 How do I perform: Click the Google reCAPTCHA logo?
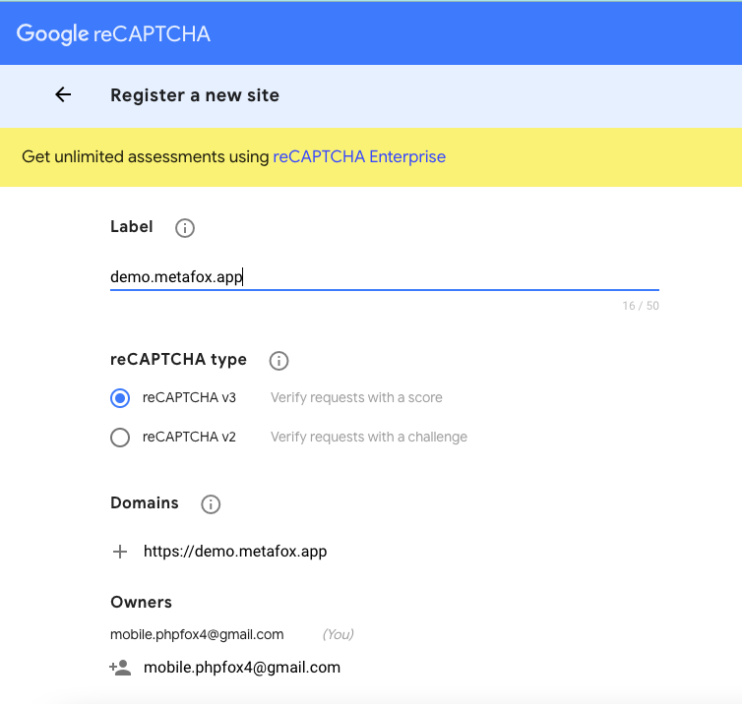click(113, 34)
